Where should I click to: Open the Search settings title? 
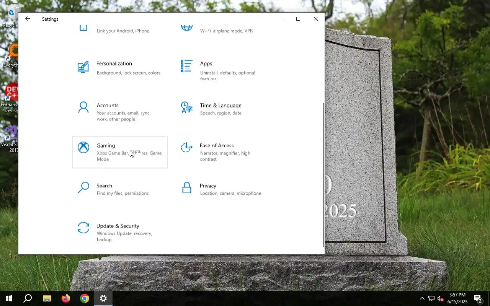[104, 186]
